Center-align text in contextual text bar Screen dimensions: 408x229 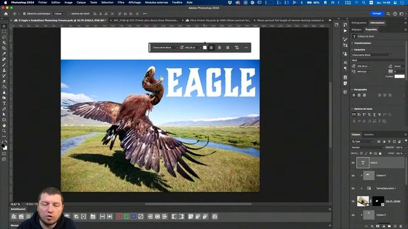pyautogui.click(x=219, y=48)
